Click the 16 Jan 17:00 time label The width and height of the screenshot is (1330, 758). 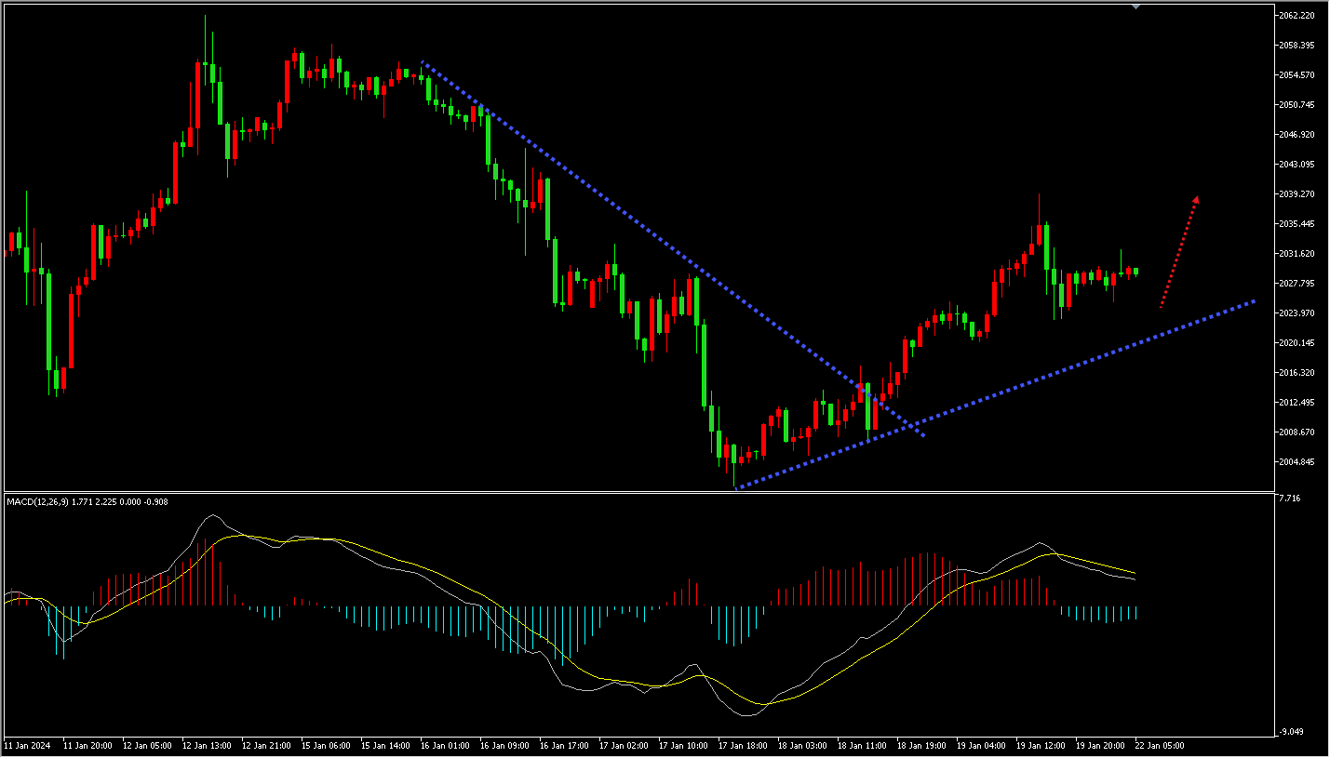pos(564,746)
